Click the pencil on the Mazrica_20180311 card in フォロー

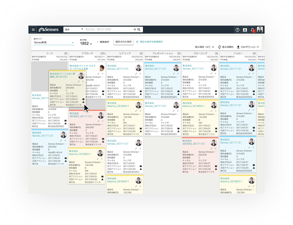[x=249, y=186]
